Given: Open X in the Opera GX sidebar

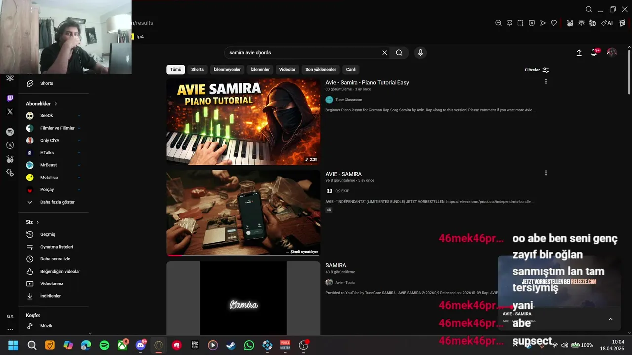Looking at the screenshot, I should (x=10, y=112).
